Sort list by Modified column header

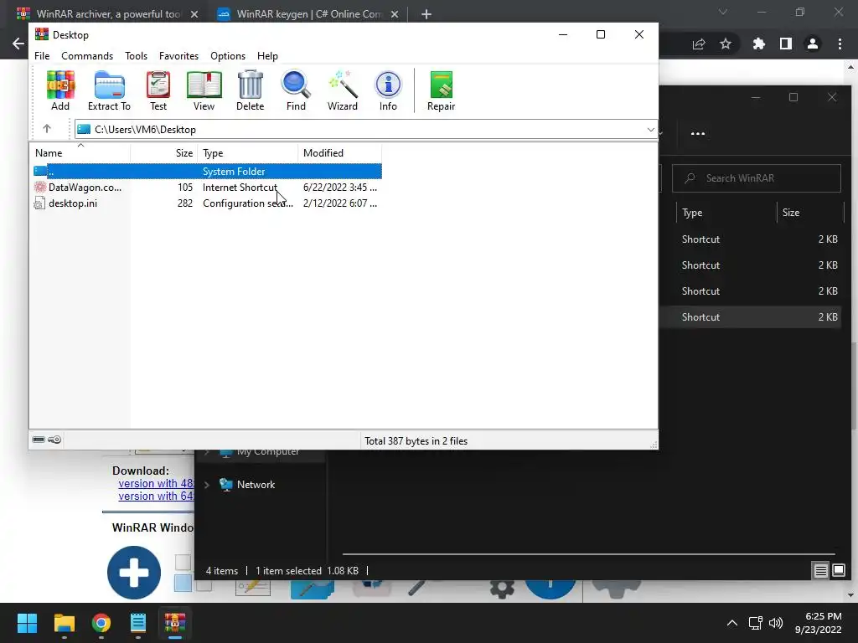[340, 153]
